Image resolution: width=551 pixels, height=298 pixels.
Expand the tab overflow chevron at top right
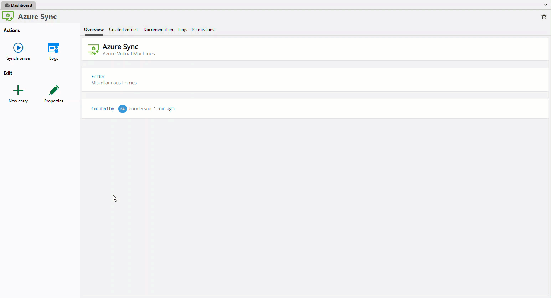point(545,5)
